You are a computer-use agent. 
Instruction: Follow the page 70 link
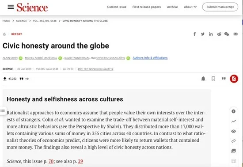51,161
